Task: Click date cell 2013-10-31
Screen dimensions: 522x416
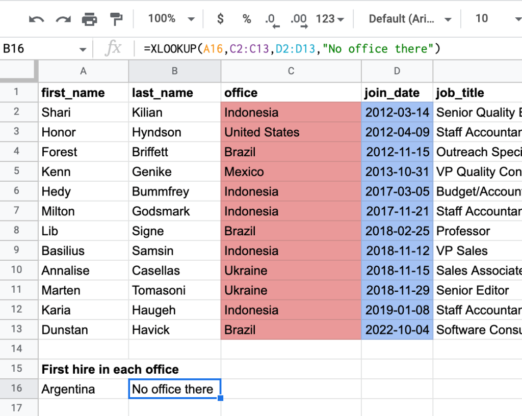Action: pos(397,172)
